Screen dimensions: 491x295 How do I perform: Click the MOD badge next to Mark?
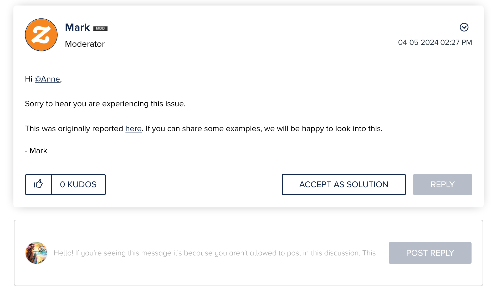(x=100, y=28)
